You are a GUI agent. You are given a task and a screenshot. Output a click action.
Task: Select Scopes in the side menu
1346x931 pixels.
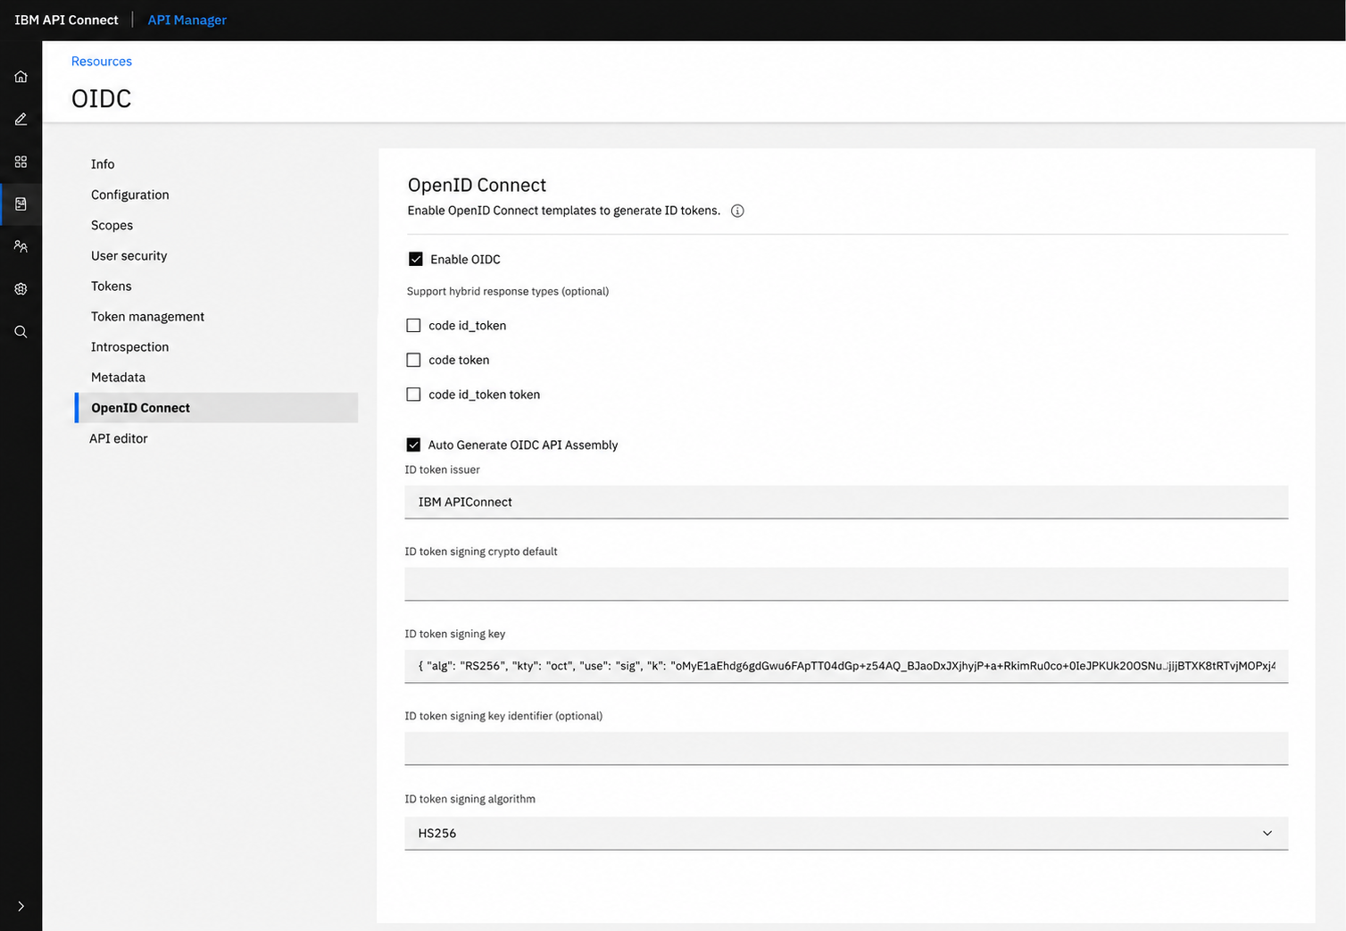tap(112, 225)
